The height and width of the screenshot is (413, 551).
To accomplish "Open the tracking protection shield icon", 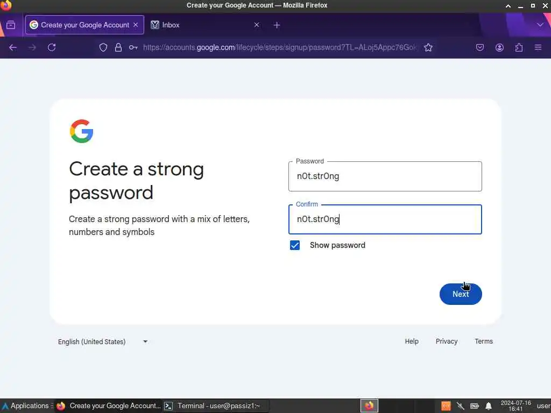I will coord(103,47).
